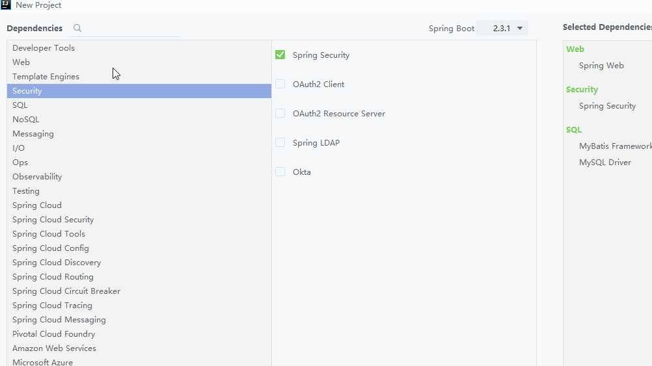The height and width of the screenshot is (366, 652).
Task: Open the Spring Boot version dropdown
Action: [x=502, y=28]
